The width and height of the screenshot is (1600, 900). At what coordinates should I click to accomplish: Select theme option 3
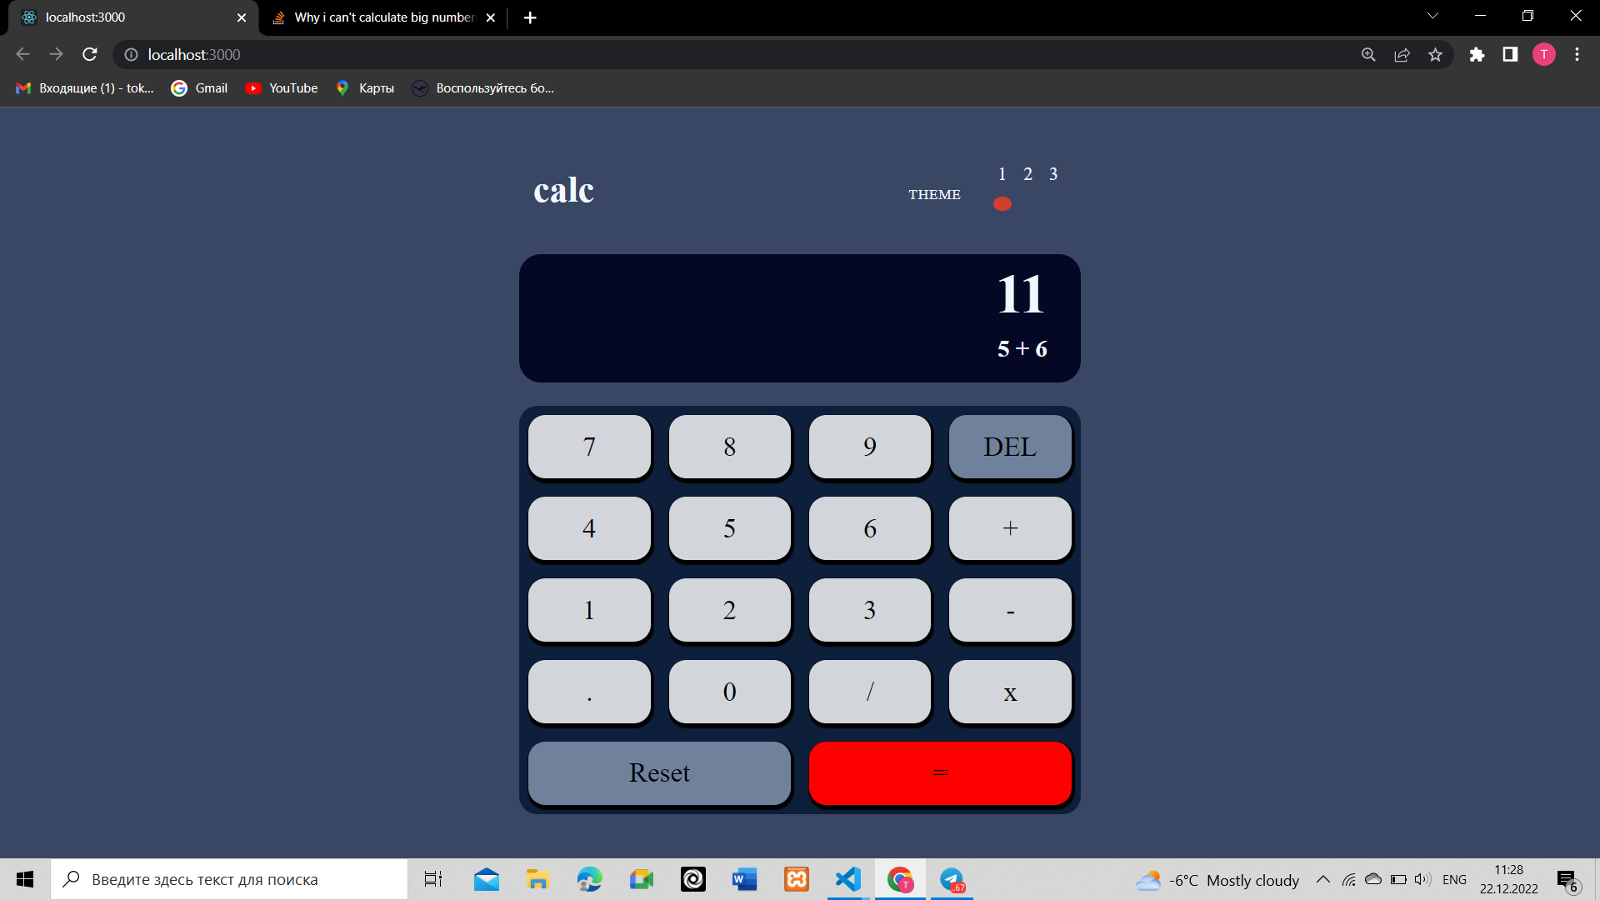(x=1052, y=173)
